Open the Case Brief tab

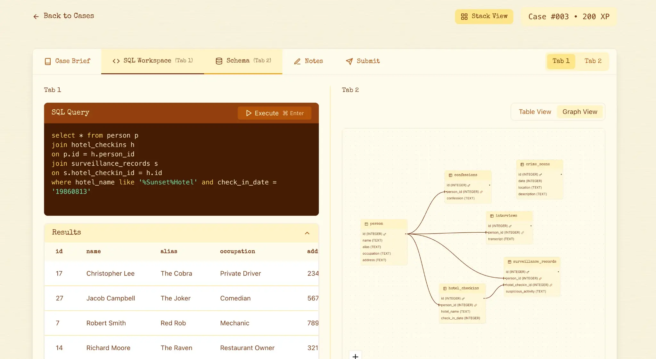click(x=67, y=61)
